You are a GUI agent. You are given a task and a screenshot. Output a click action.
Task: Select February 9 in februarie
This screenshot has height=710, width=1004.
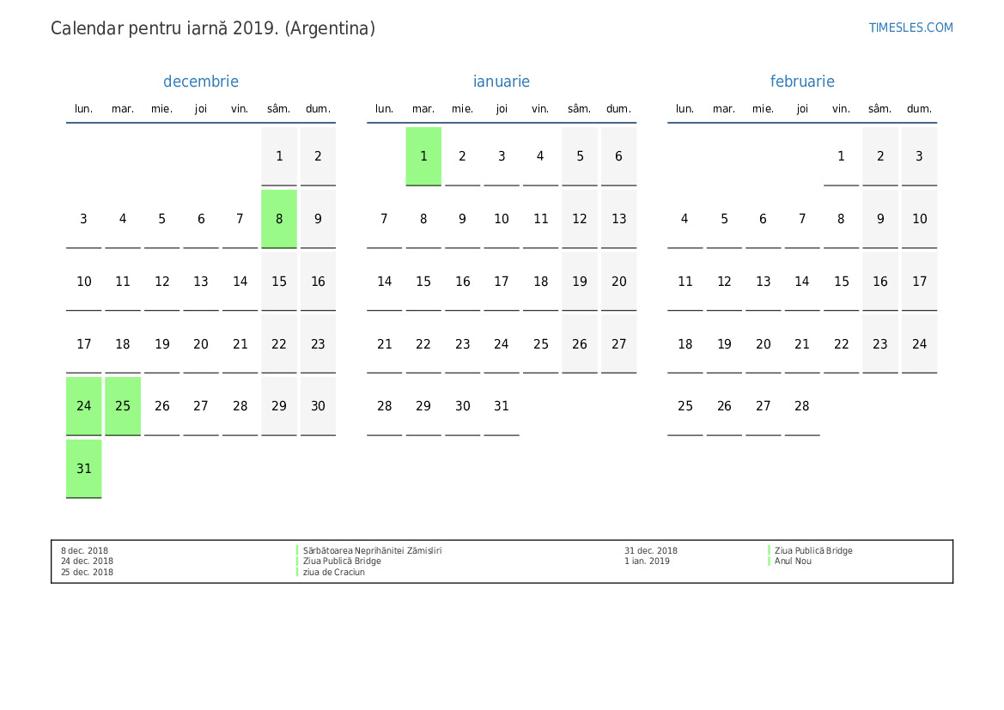pyautogui.click(x=880, y=219)
